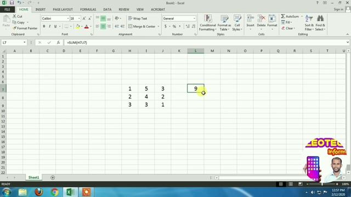
Task: Open Find & Select binoculars
Action: (320, 23)
